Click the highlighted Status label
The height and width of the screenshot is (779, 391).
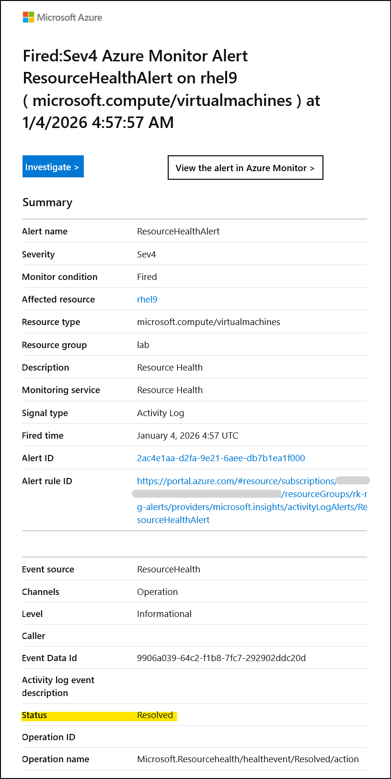34,715
